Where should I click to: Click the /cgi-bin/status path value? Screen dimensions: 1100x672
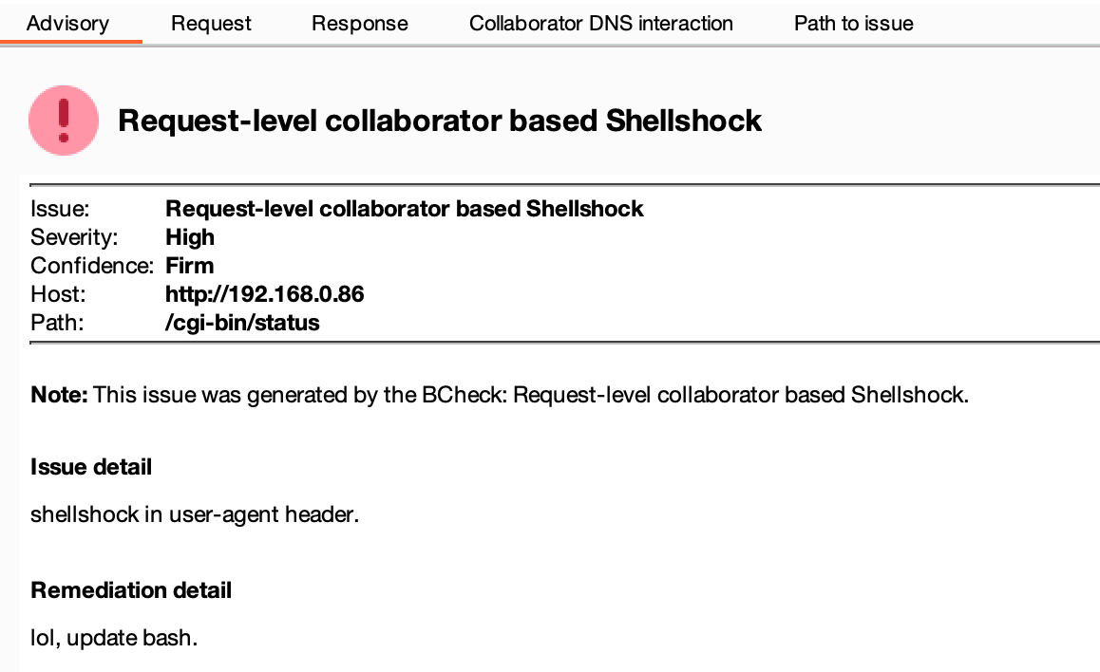point(242,323)
